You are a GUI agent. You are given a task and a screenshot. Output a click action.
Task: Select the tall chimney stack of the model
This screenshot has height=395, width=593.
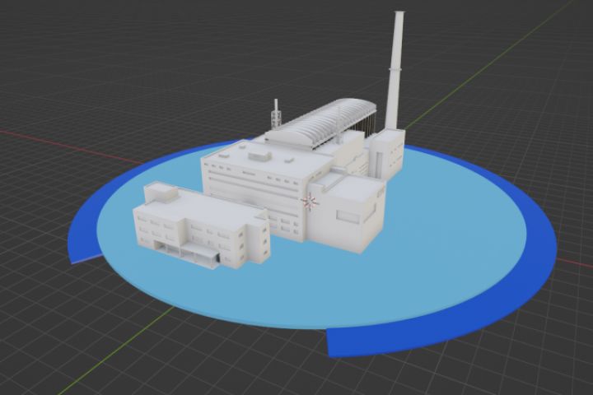coord(395,70)
